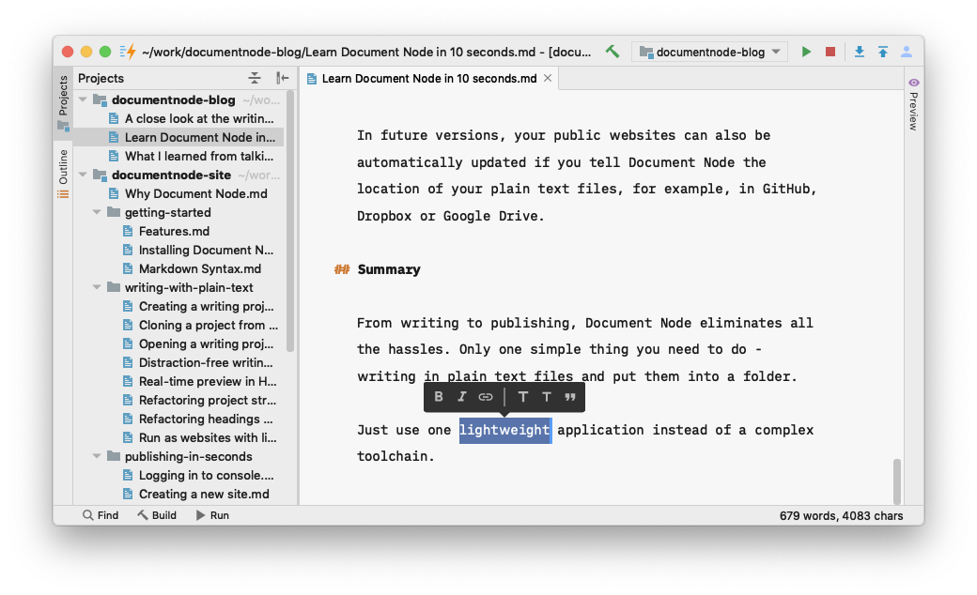
Task: Toggle bold in floating format toolbar
Action: point(439,396)
